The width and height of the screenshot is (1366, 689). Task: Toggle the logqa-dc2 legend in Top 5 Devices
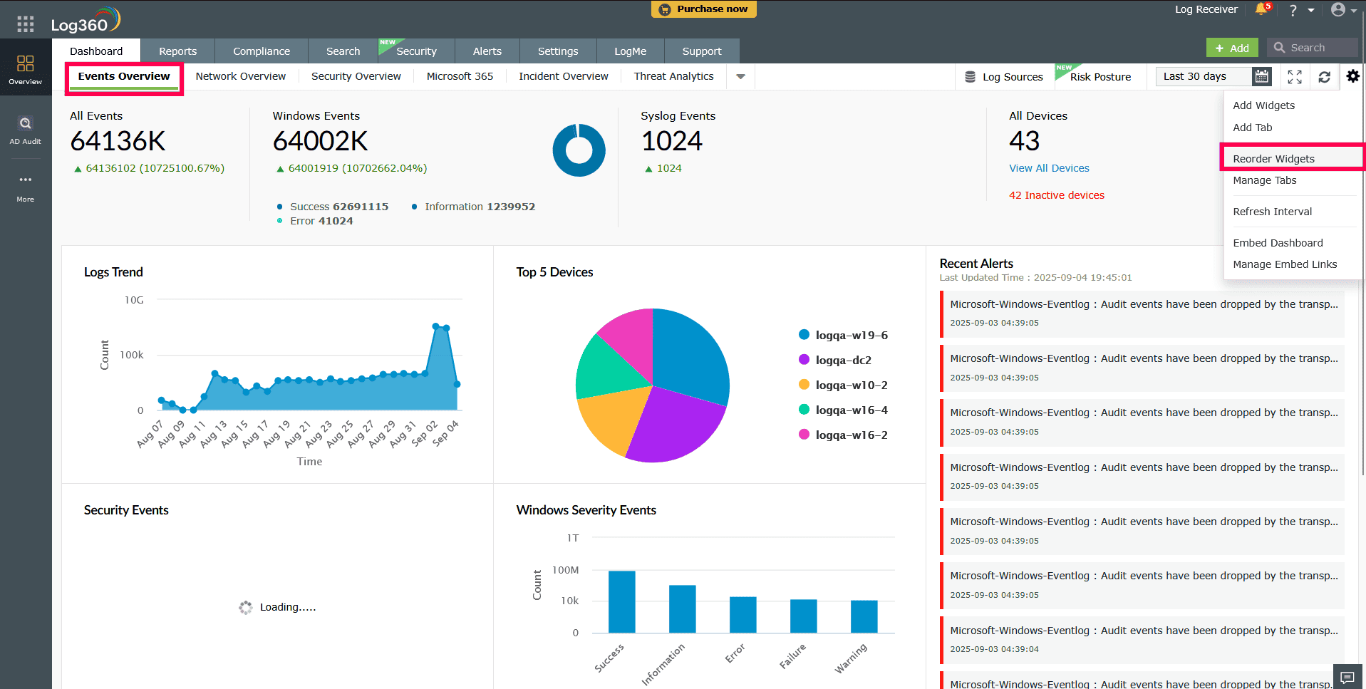click(843, 360)
